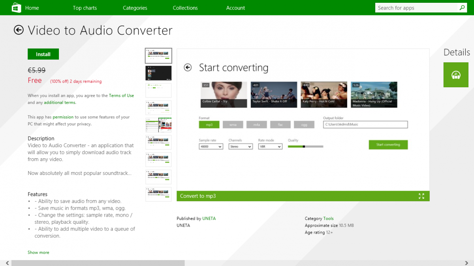
Task: Click the back arrow beside Video to Audio Converter
Action: click(x=19, y=30)
